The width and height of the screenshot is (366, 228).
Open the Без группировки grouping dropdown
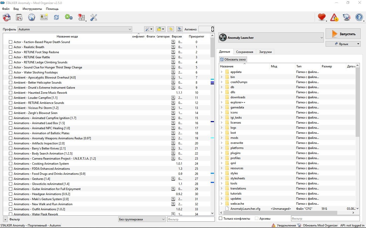(x=142, y=219)
